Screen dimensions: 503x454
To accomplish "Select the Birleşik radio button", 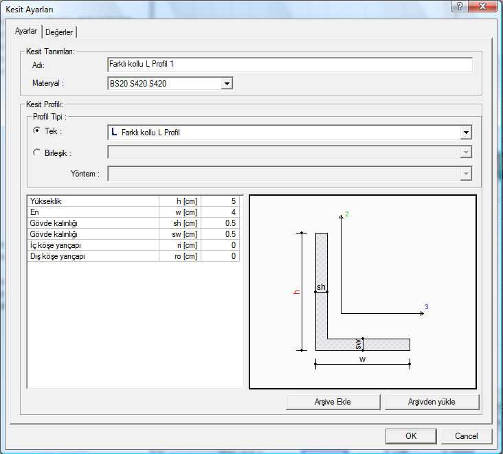I will coord(37,152).
